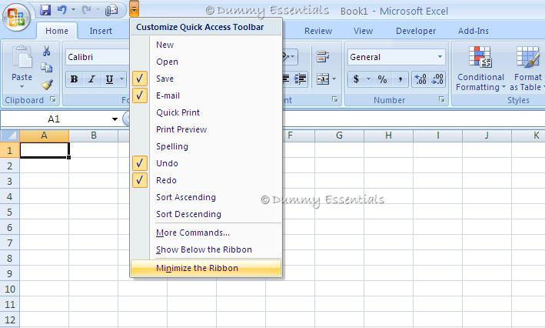The width and height of the screenshot is (545, 328).
Task: Click the Save icon in Quick Access Toolbar
Action: click(x=45, y=10)
